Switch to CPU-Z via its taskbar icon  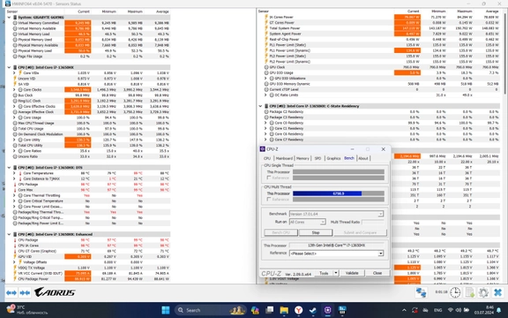327,310
